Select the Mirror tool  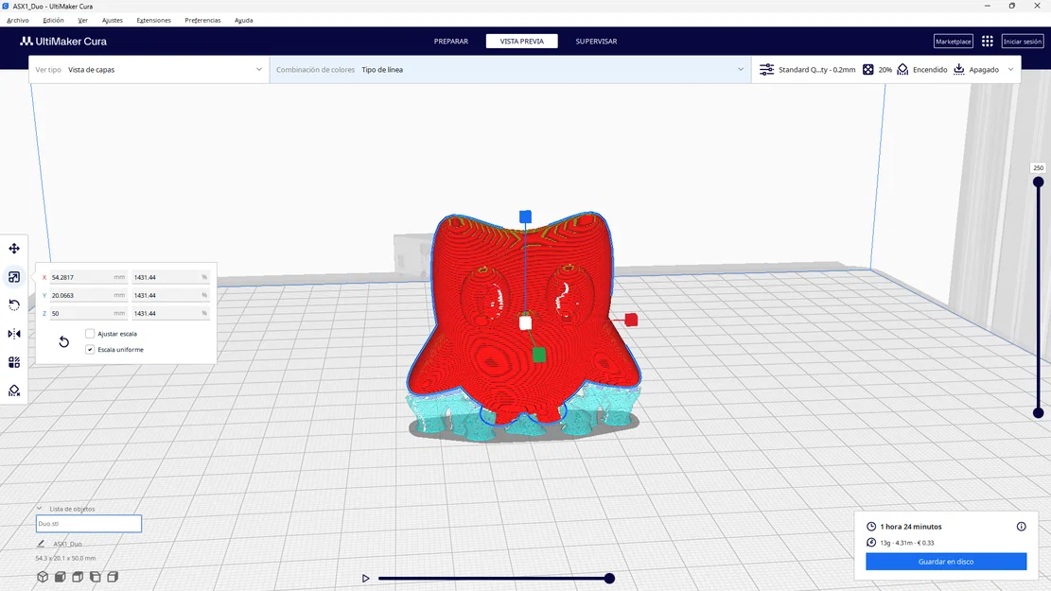(x=13, y=333)
